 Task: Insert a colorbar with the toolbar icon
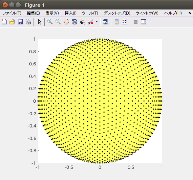point(116,22)
